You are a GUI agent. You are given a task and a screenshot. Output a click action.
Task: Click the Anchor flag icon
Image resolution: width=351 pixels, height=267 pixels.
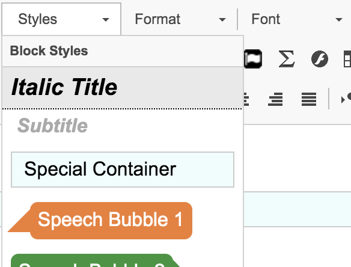253,59
